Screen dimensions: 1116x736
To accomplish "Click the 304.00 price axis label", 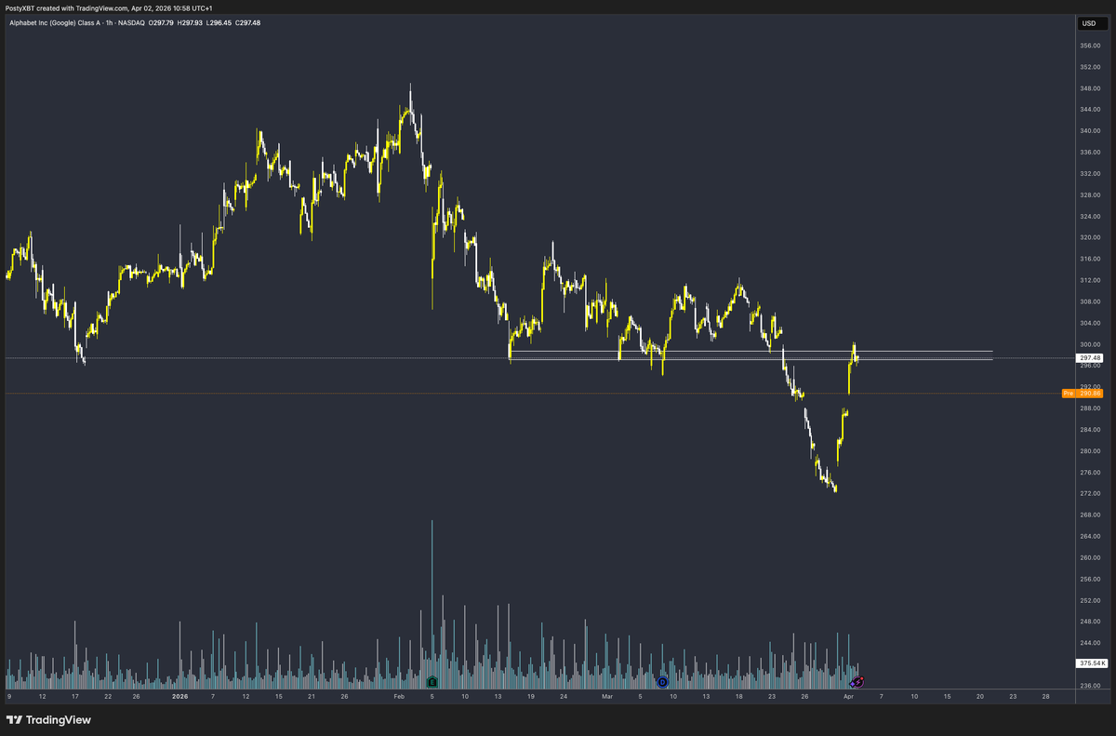I will click(x=1090, y=323).
